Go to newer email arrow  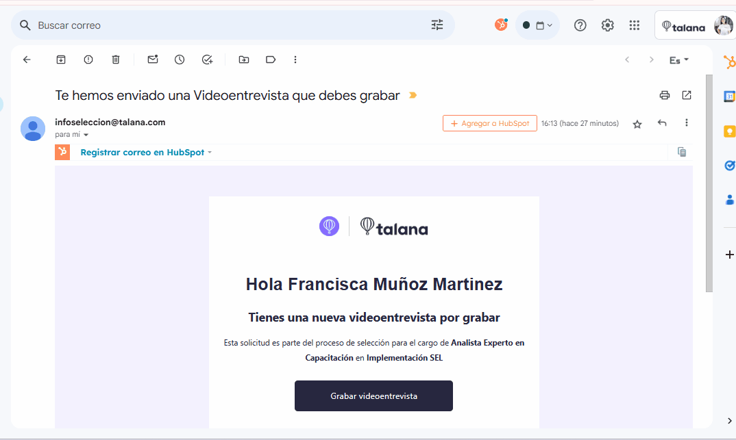(x=627, y=60)
